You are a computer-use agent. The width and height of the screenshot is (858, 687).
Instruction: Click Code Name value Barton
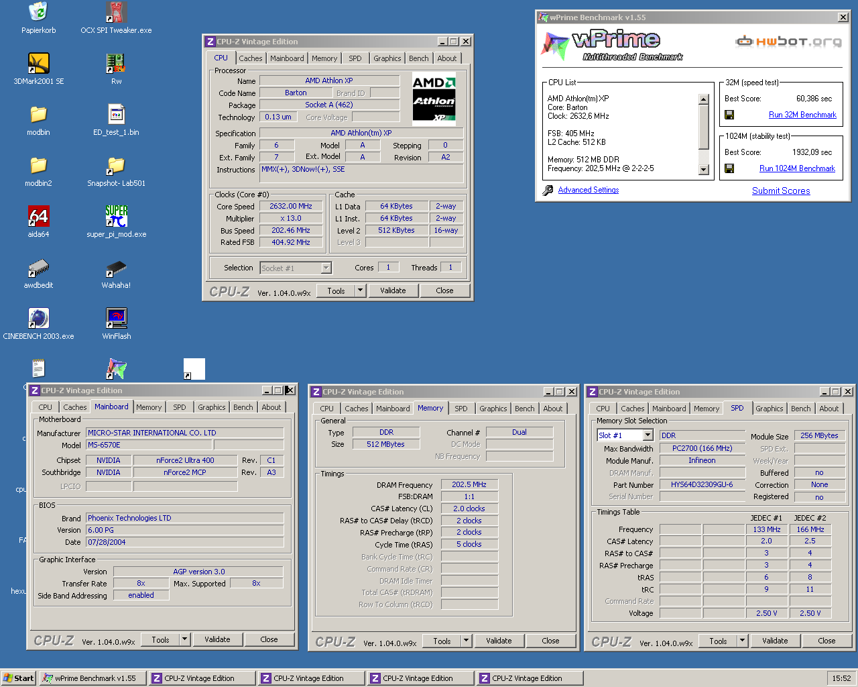coord(296,93)
